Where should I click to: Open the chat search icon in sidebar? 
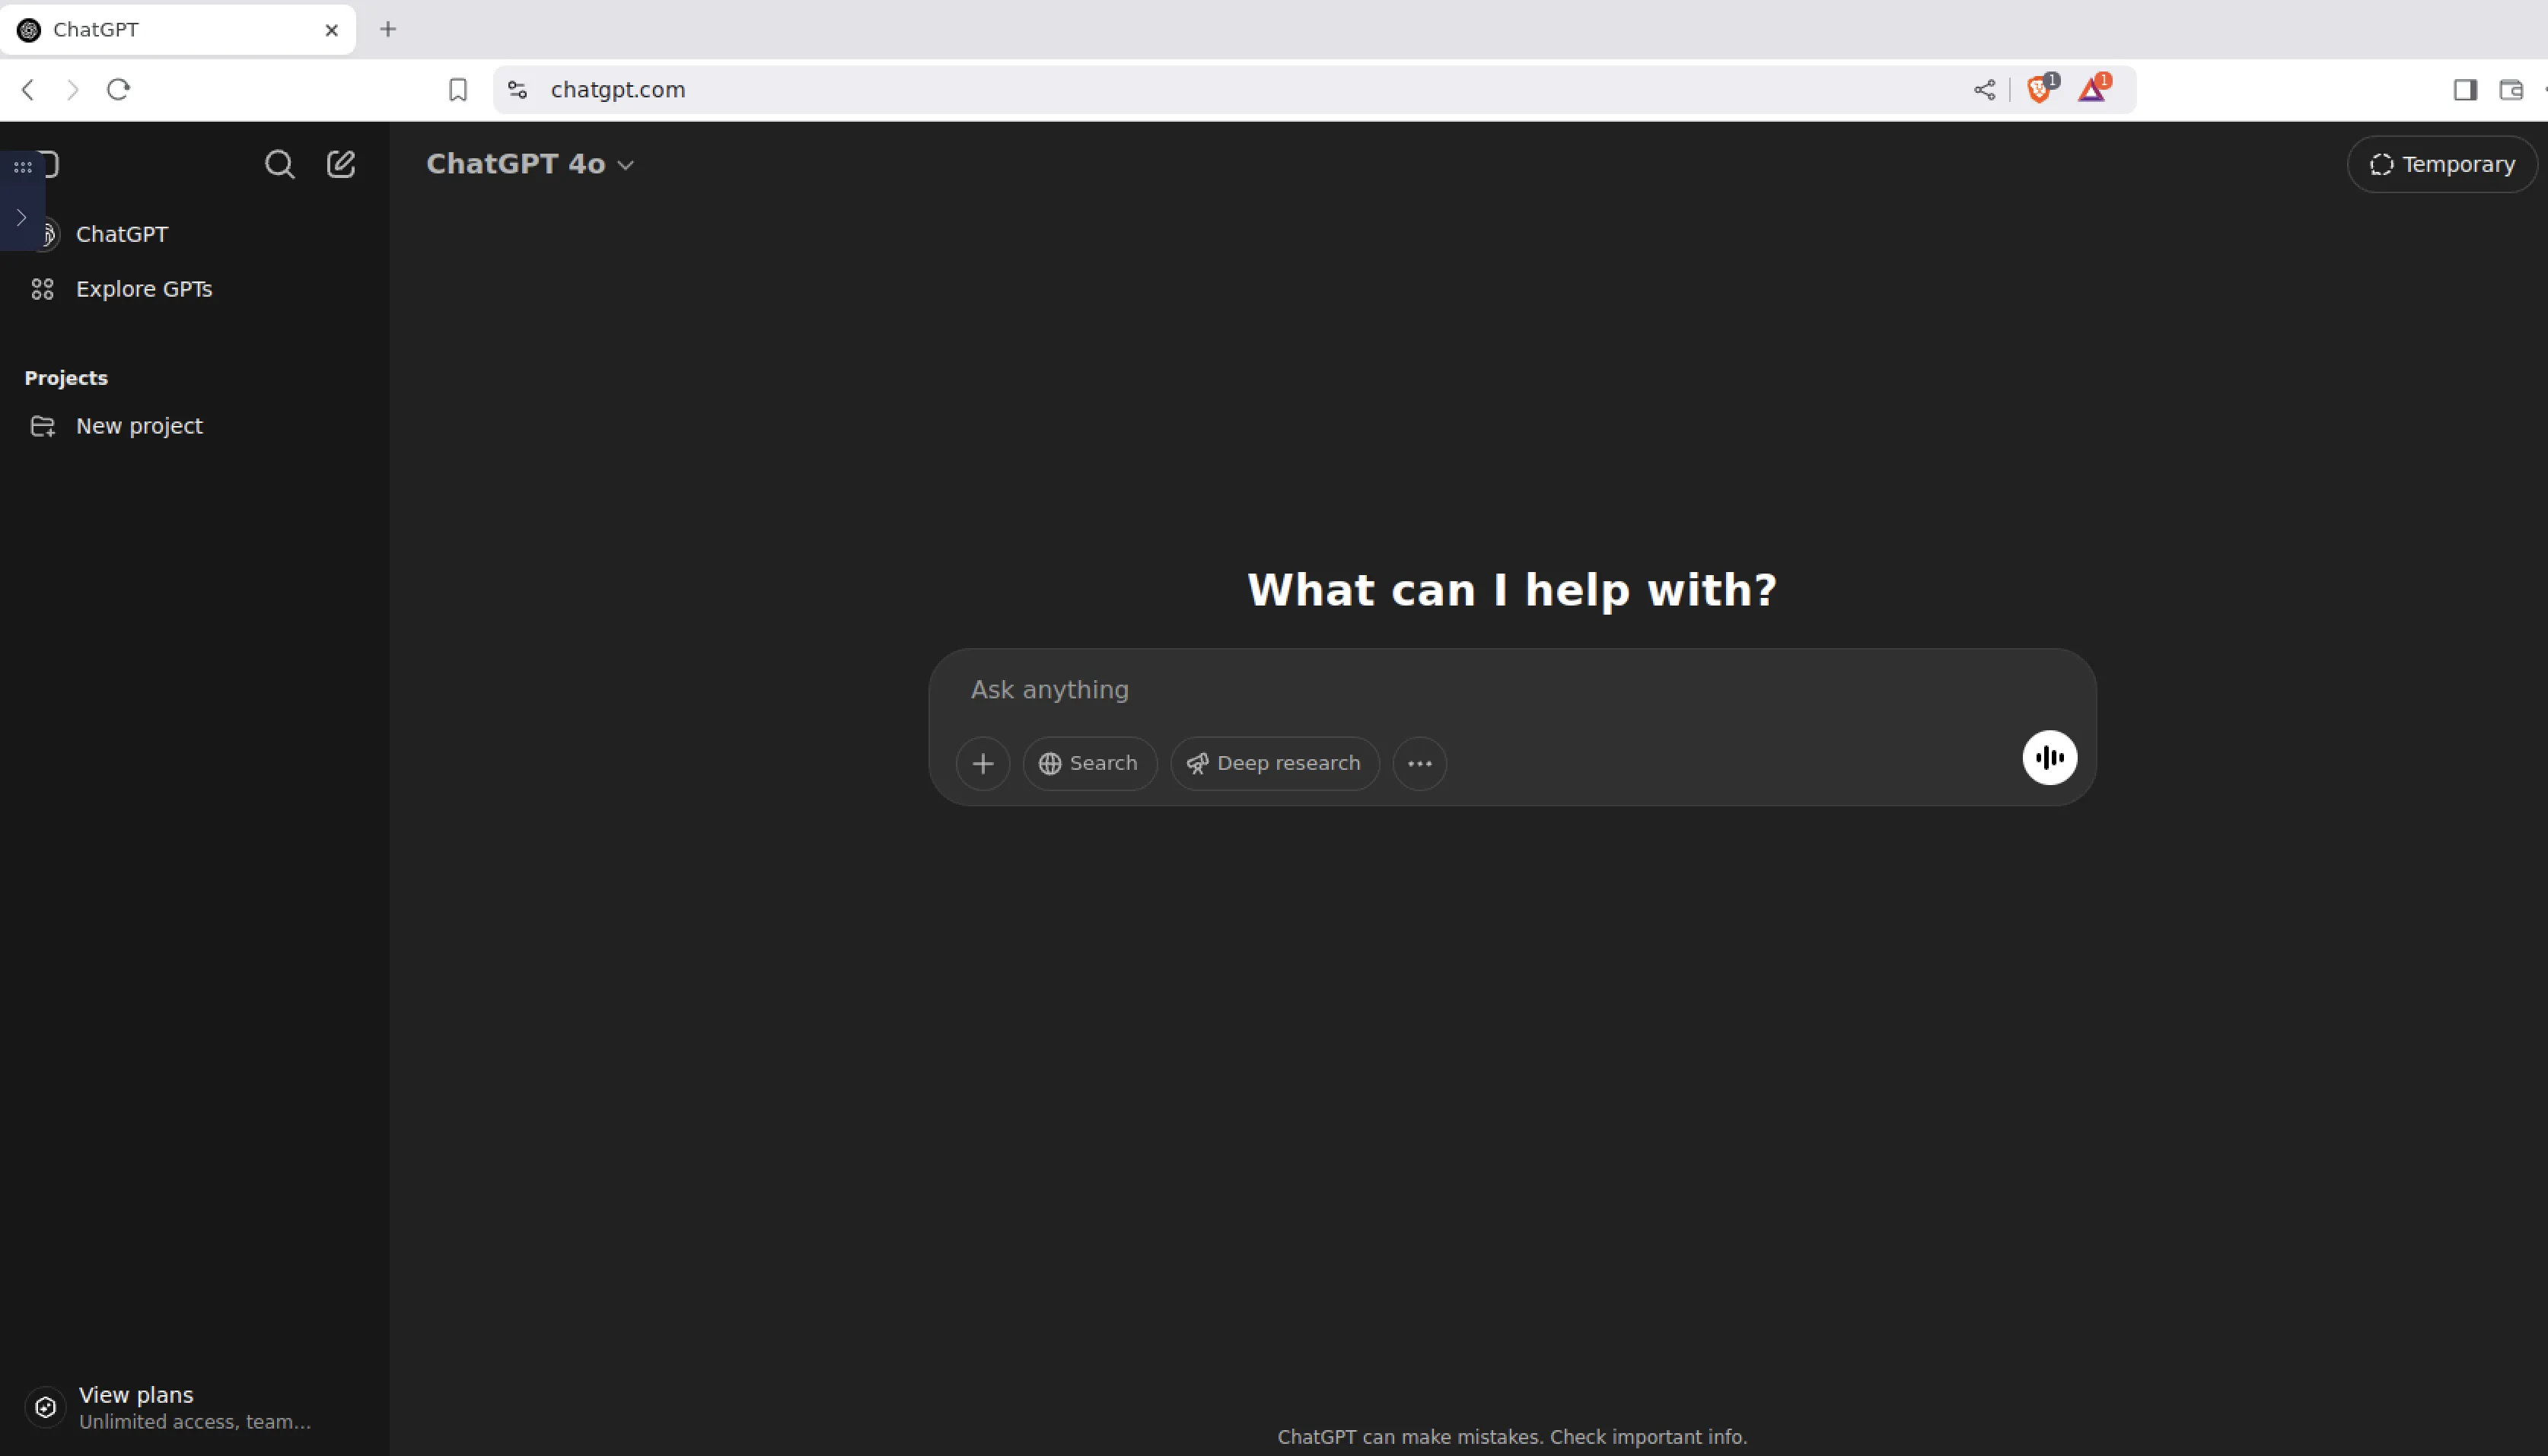click(279, 164)
